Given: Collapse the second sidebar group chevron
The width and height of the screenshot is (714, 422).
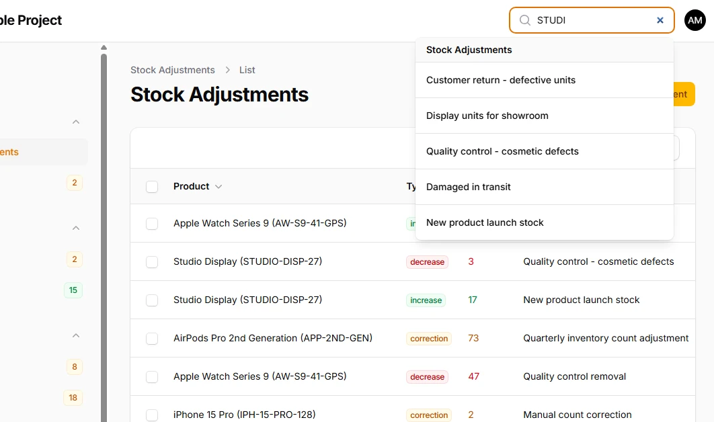Looking at the screenshot, I should (x=76, y=228).
